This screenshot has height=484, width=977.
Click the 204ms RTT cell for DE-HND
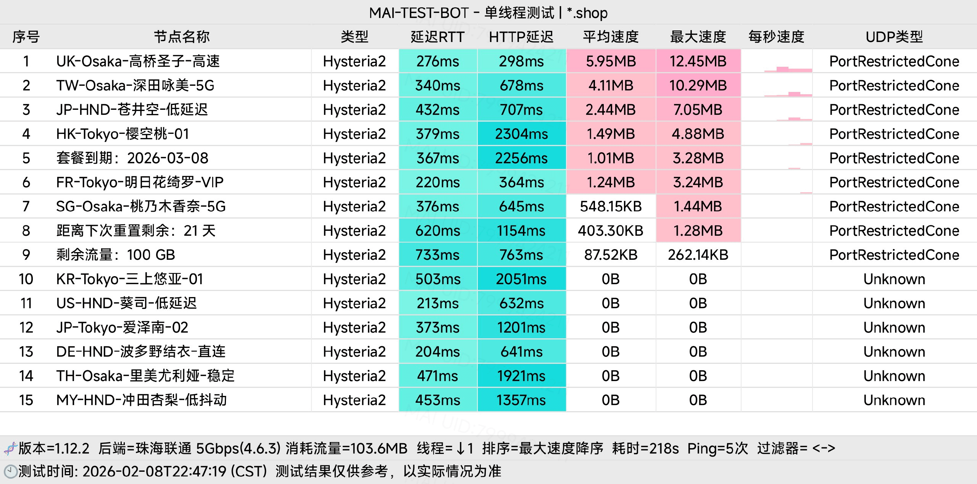(x=437, y=352)
